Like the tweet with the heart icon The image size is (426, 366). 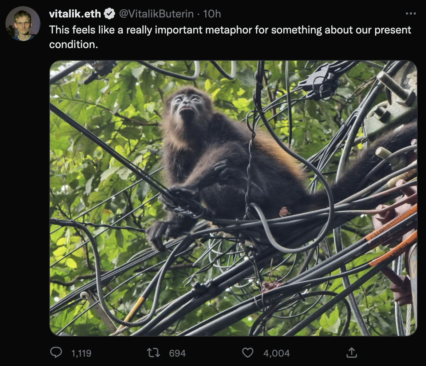tap(248, 353)
